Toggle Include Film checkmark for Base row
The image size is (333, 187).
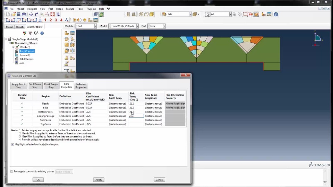pyautogui.click(x=22, y=107)
